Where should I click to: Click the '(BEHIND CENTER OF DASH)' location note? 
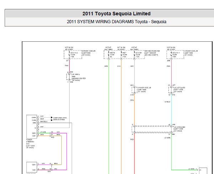79,79
